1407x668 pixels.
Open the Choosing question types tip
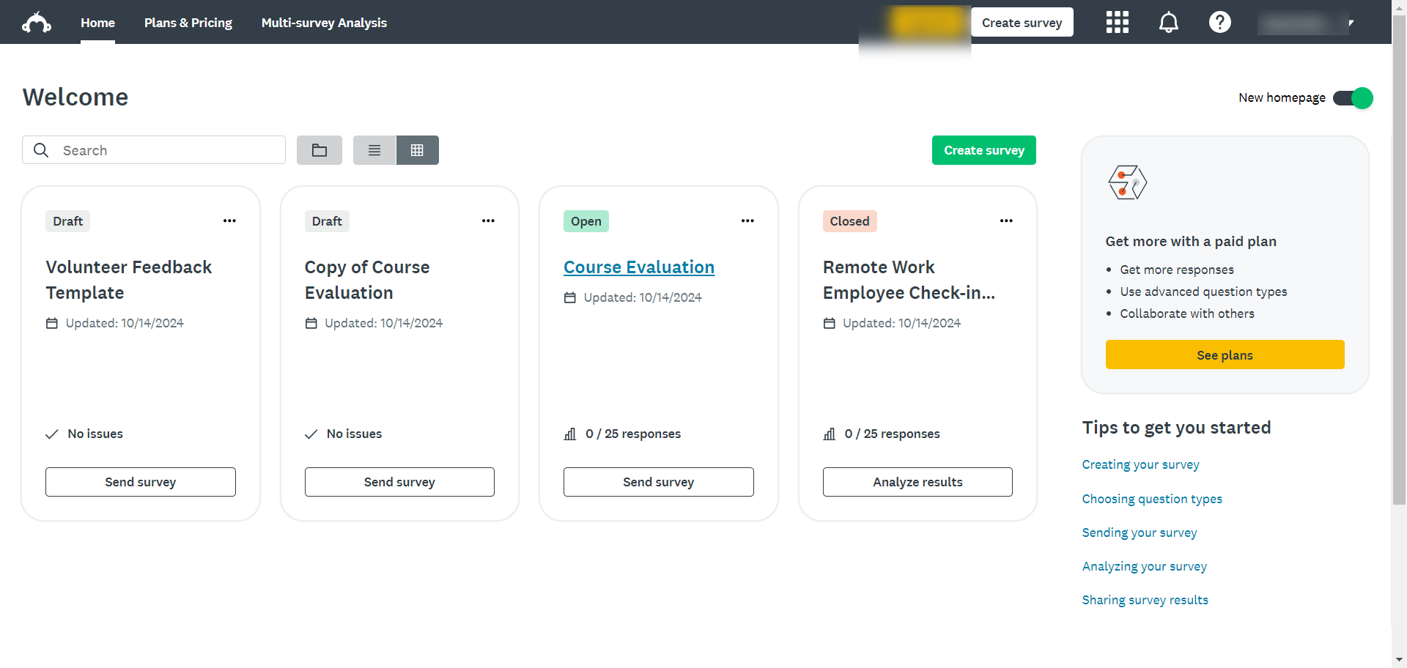point(1152,499)
